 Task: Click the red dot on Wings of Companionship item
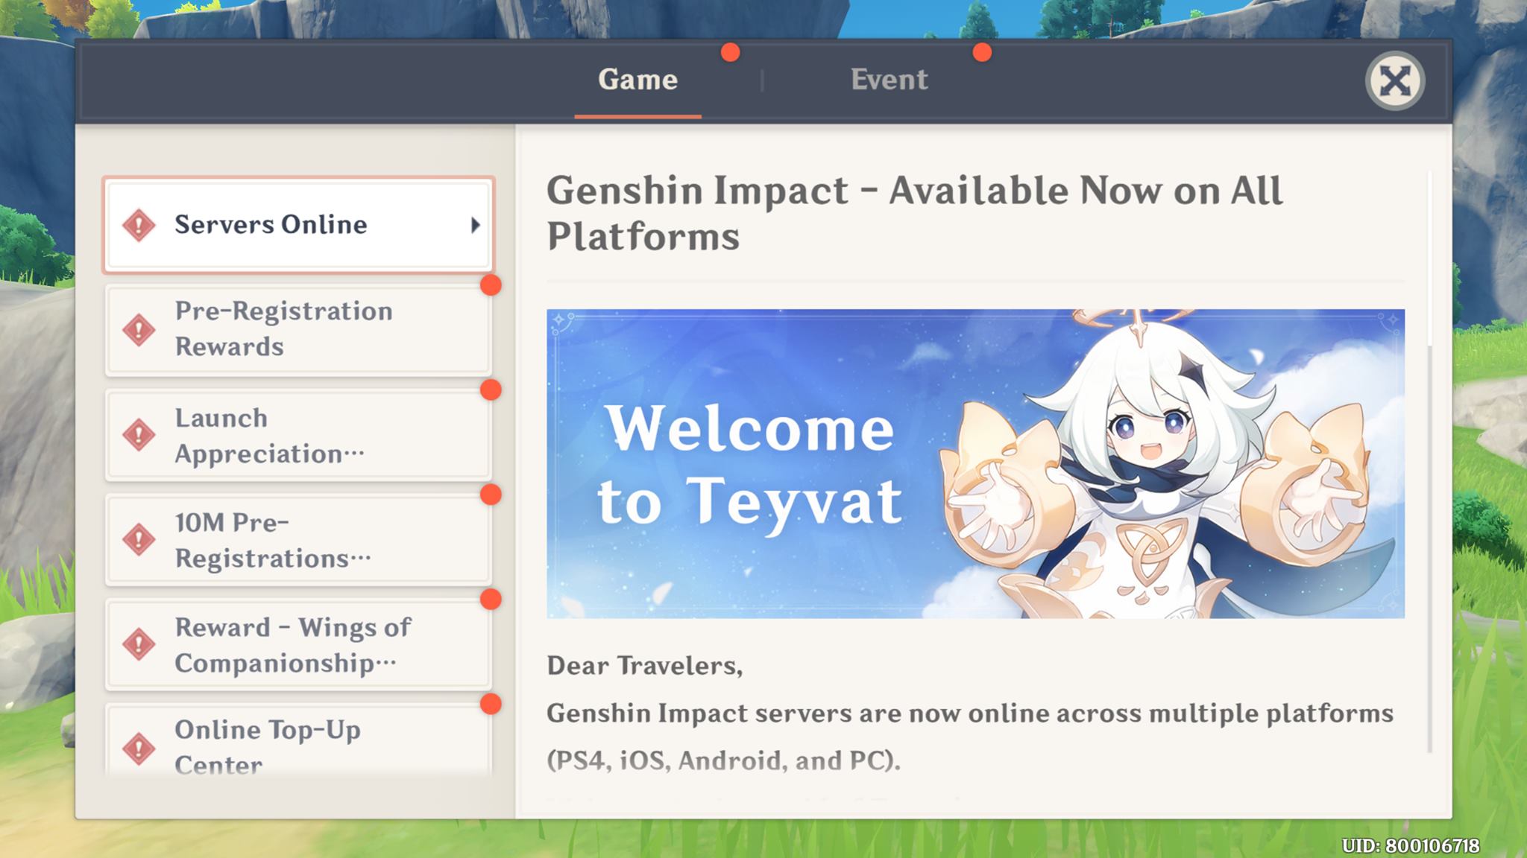(491, 600)
